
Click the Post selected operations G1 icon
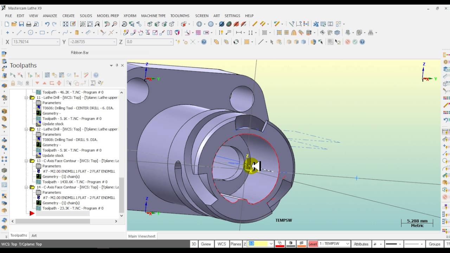pos(69,75)
